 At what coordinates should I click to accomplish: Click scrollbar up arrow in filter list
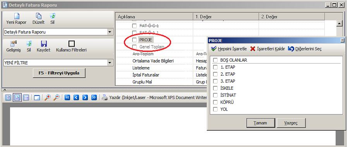tap(339, 23)
